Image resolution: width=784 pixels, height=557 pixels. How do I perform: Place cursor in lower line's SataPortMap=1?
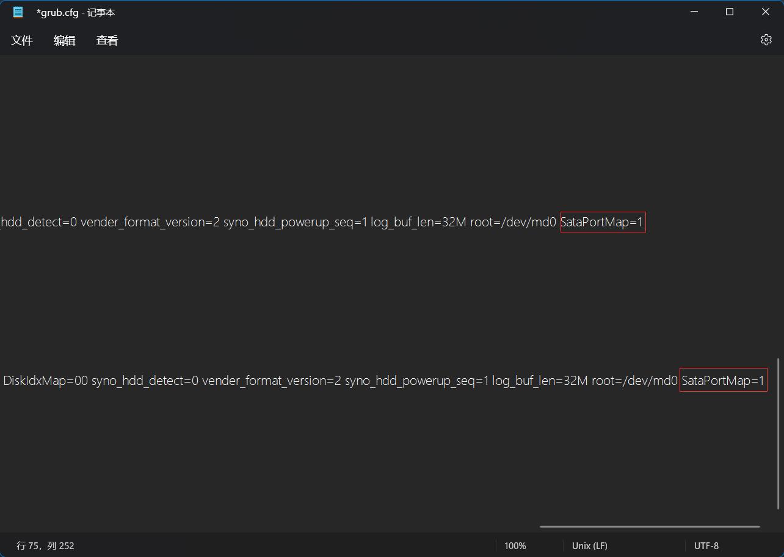[723, 381]
